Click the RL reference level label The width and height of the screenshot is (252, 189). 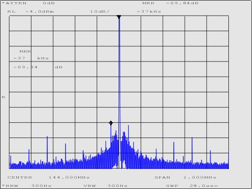pyautogui.click(x=12, y=12)
